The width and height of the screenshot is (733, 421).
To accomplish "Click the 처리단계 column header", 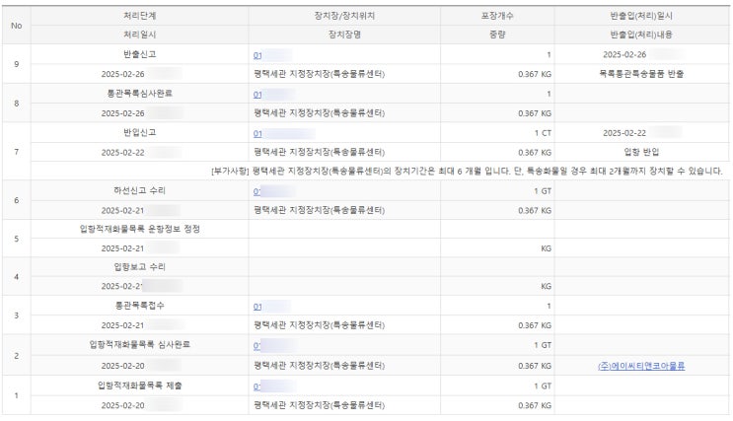I will pos(140,16).
